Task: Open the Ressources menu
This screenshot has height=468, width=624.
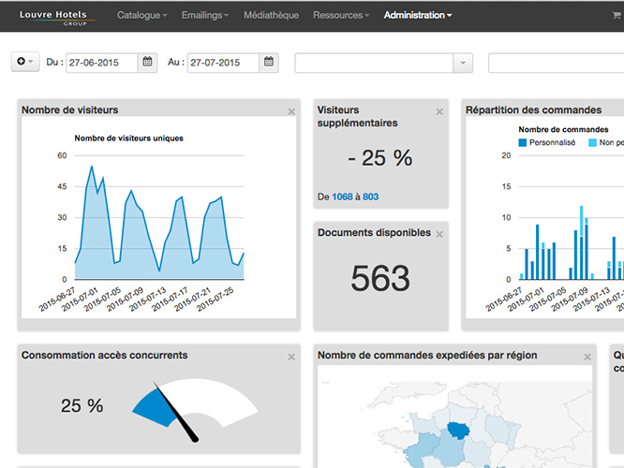Action: 341,15
